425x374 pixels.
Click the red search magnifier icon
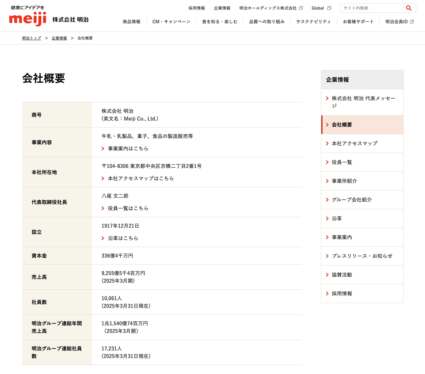click(x=409, y=8)
